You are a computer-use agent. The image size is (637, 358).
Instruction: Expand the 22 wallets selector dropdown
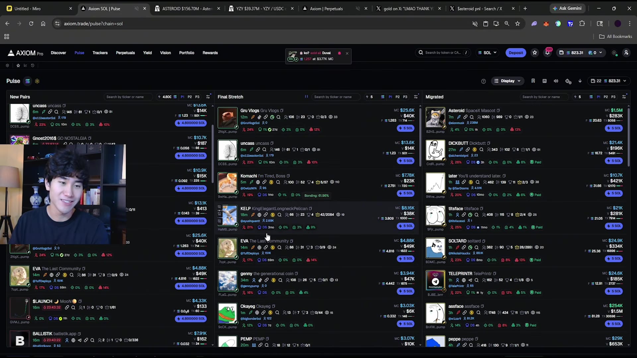609,81
